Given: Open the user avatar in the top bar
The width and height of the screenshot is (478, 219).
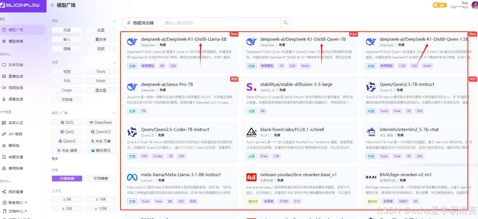Looking at the screenshot, I should [475, 5].
